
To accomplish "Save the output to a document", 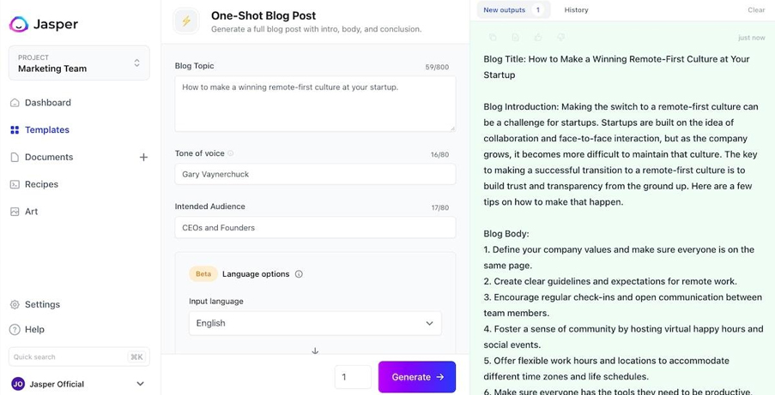I will [515, 38].
